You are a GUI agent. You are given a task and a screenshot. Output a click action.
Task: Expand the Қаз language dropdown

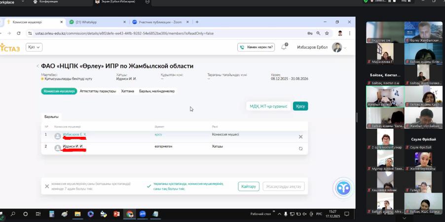34,47
